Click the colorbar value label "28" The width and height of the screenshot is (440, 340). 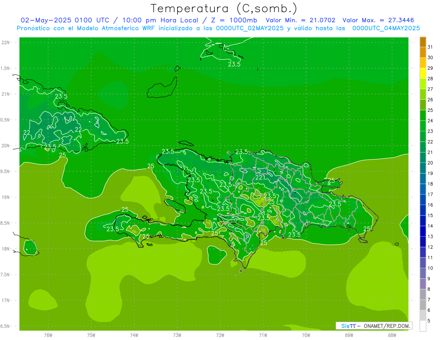430,78
